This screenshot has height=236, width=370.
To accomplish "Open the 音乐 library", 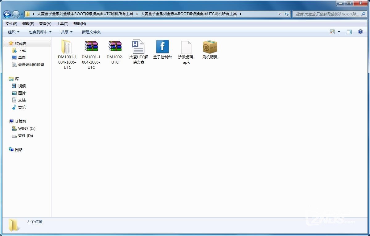I will click(x=22, y=107).
